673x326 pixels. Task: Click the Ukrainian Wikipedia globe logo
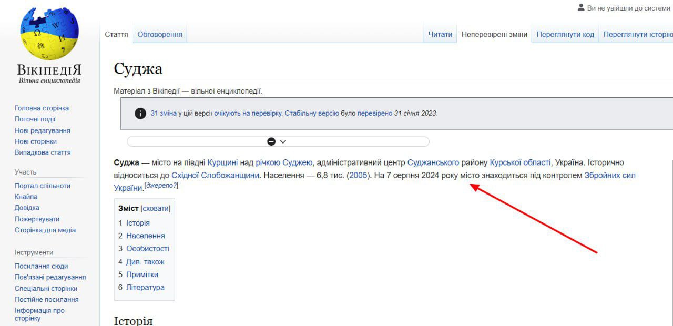49,33
